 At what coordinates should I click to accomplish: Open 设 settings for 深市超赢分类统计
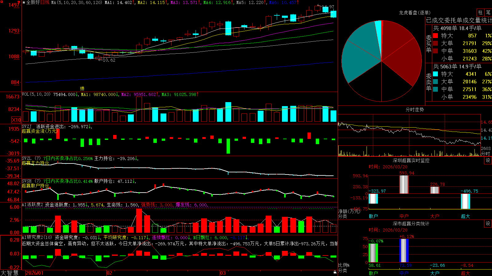point(488,224)
